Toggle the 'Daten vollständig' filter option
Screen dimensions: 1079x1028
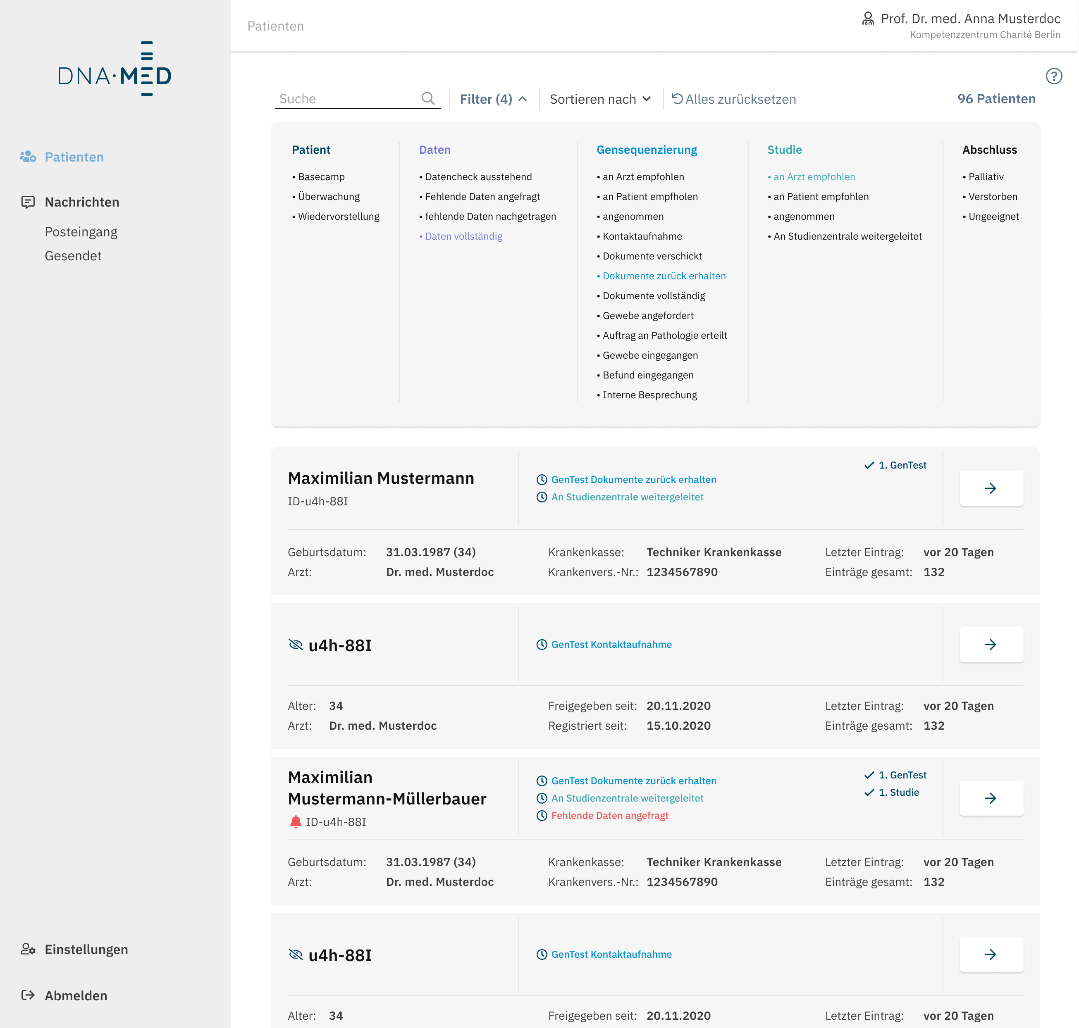click(x=463, y=236)
